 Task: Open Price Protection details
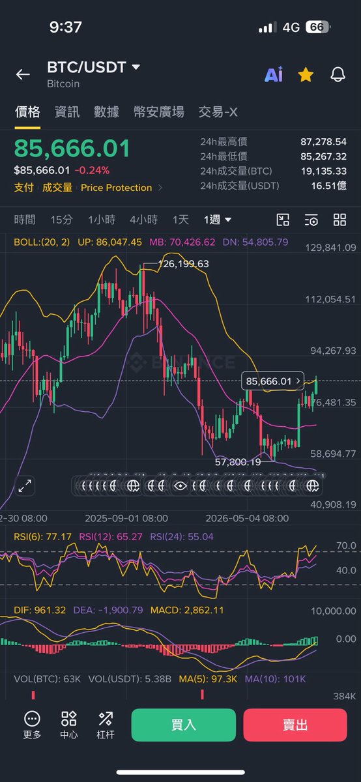point(117,188)
